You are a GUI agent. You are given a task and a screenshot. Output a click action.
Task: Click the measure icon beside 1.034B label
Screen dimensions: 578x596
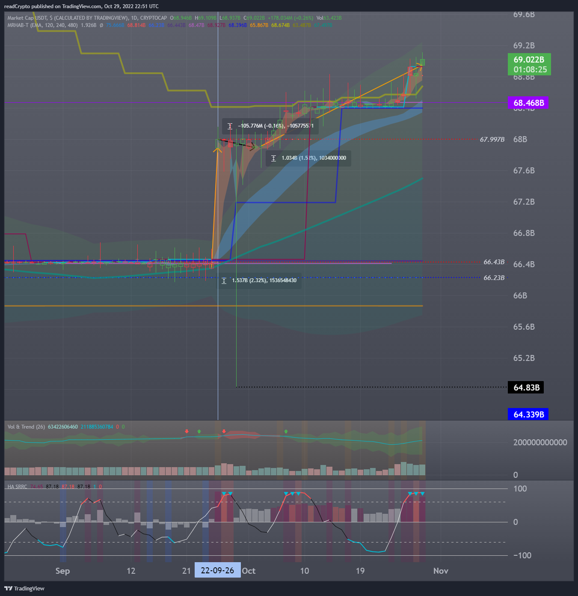click(x=273, y=158)
